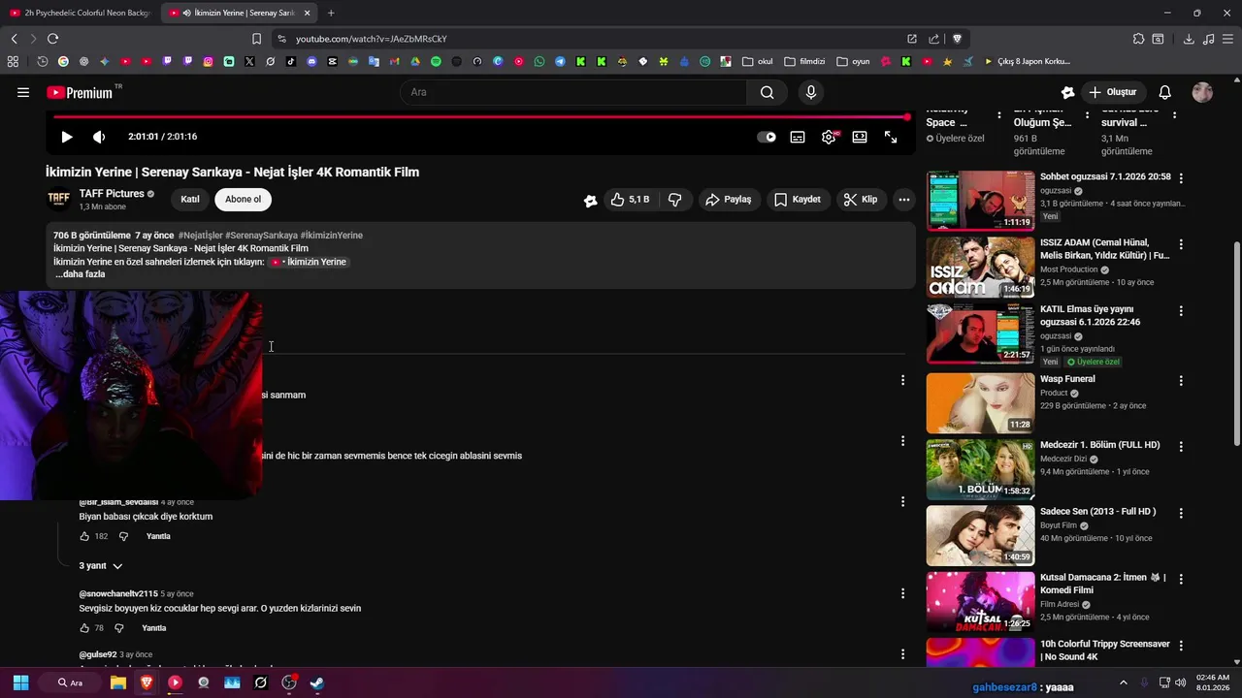
Task: Dislike the 'Biyan babası' comment
Action: (x=123, y=536)
